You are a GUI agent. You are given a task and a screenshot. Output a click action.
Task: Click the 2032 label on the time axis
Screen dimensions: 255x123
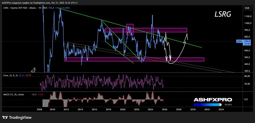pos(207,109)
